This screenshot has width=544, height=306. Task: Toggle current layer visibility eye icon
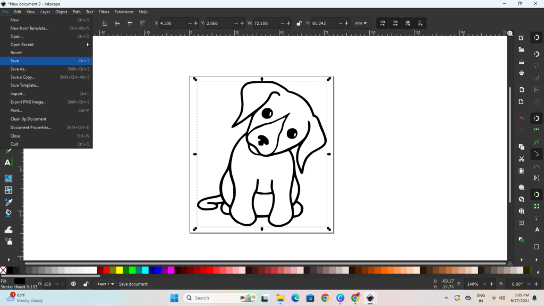point(73,284)
